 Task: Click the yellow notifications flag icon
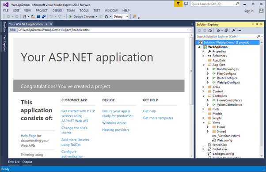pos(178,4)
